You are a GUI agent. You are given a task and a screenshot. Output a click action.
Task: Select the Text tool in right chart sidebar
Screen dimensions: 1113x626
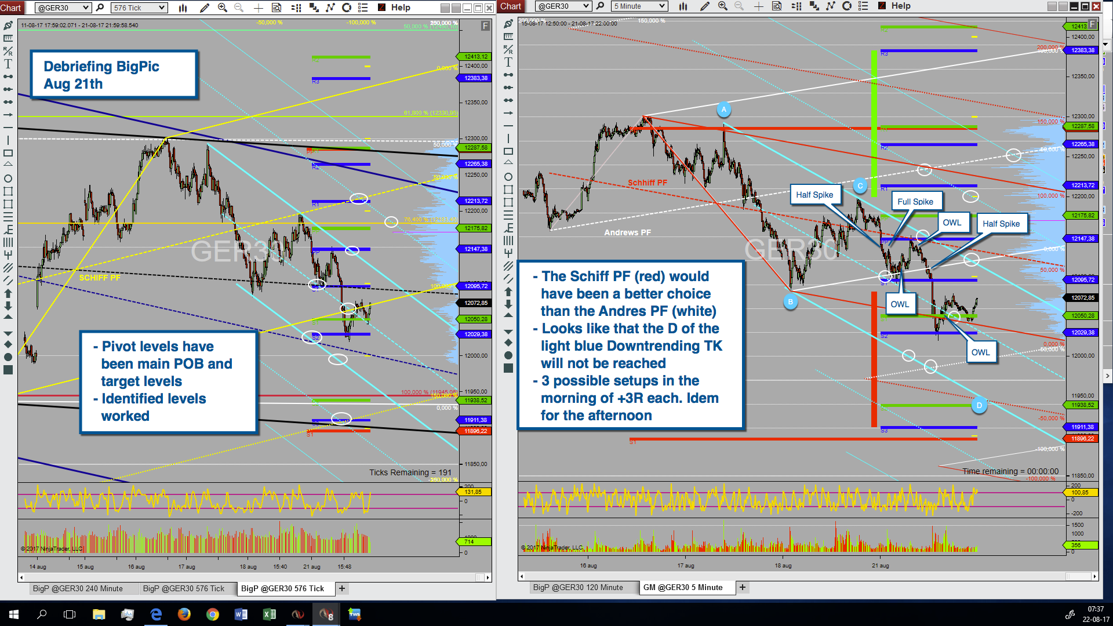point(508,62)
